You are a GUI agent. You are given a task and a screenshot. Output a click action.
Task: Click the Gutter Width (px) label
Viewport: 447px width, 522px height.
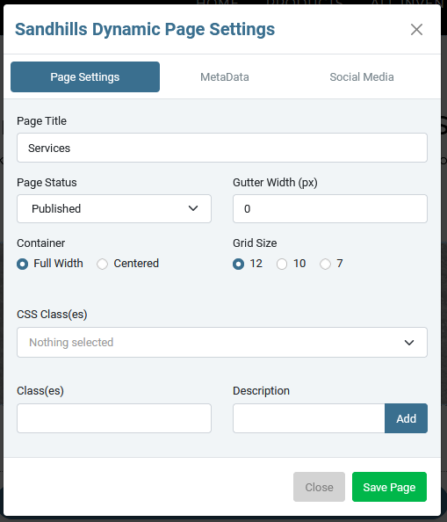(275, 183)
